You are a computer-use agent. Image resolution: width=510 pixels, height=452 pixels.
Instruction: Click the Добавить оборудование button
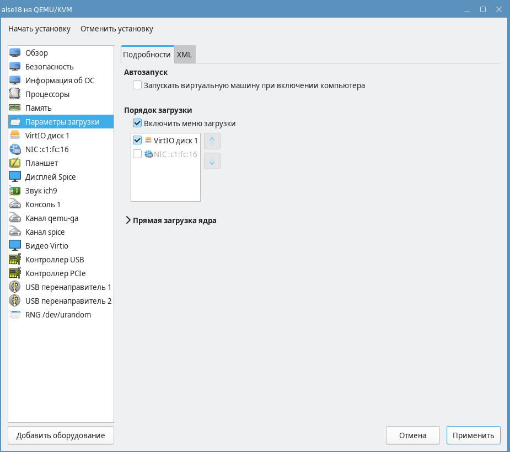[61, 435]
